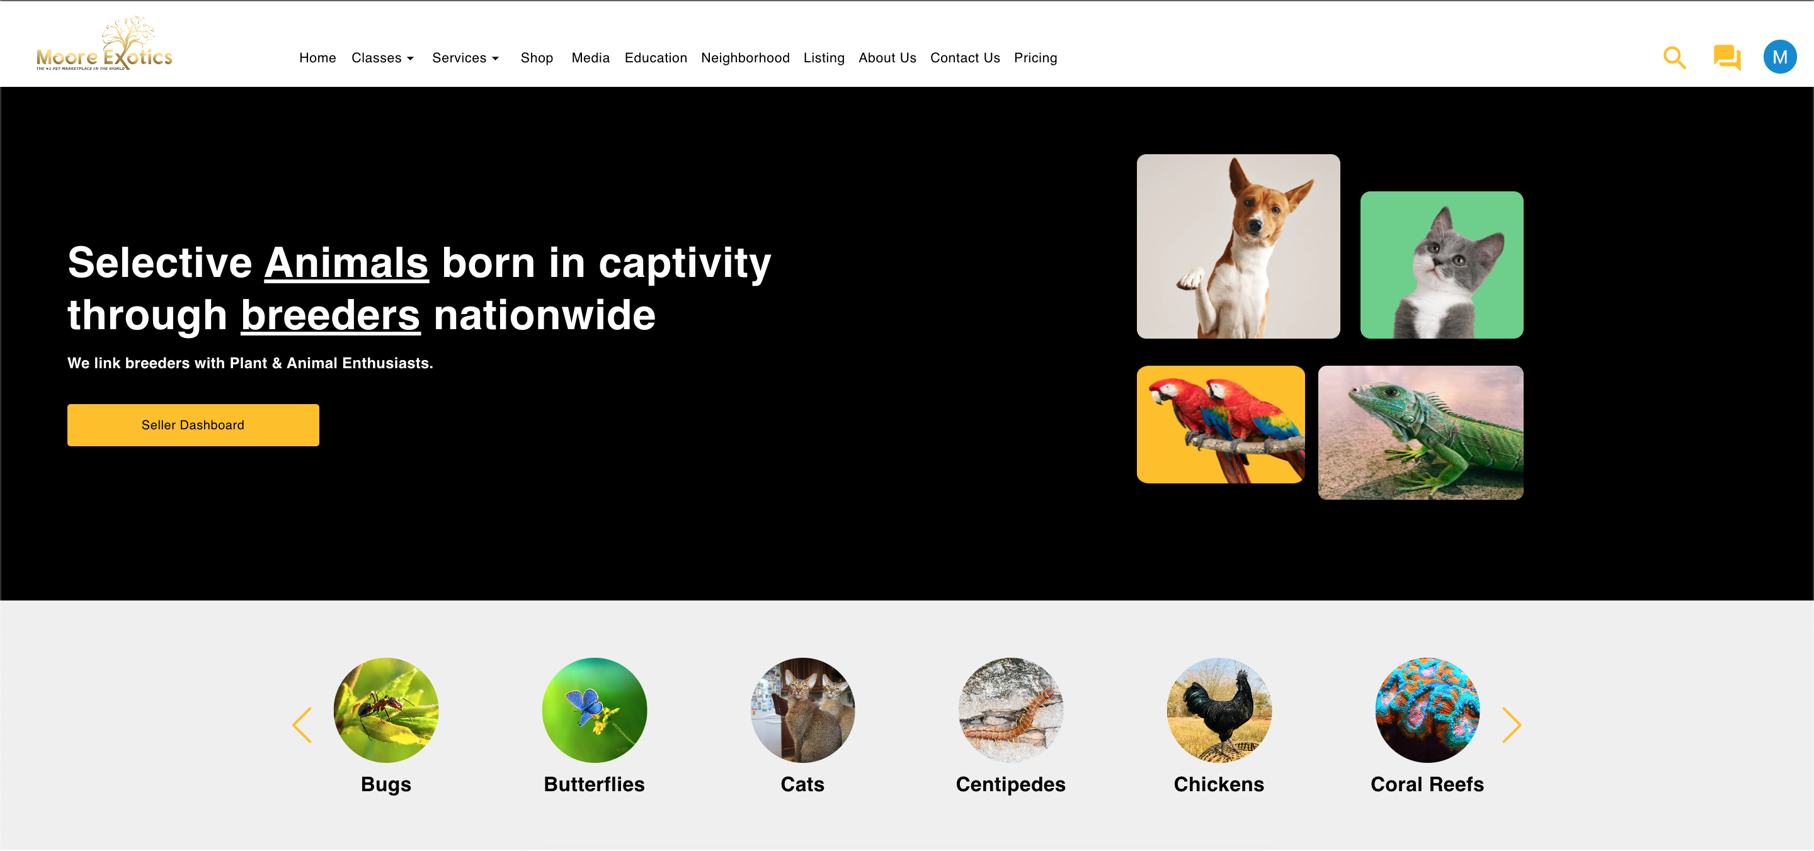Go to previous category carousel arrow
Viewport: 1814px width, 851px height.
[302, 724]
